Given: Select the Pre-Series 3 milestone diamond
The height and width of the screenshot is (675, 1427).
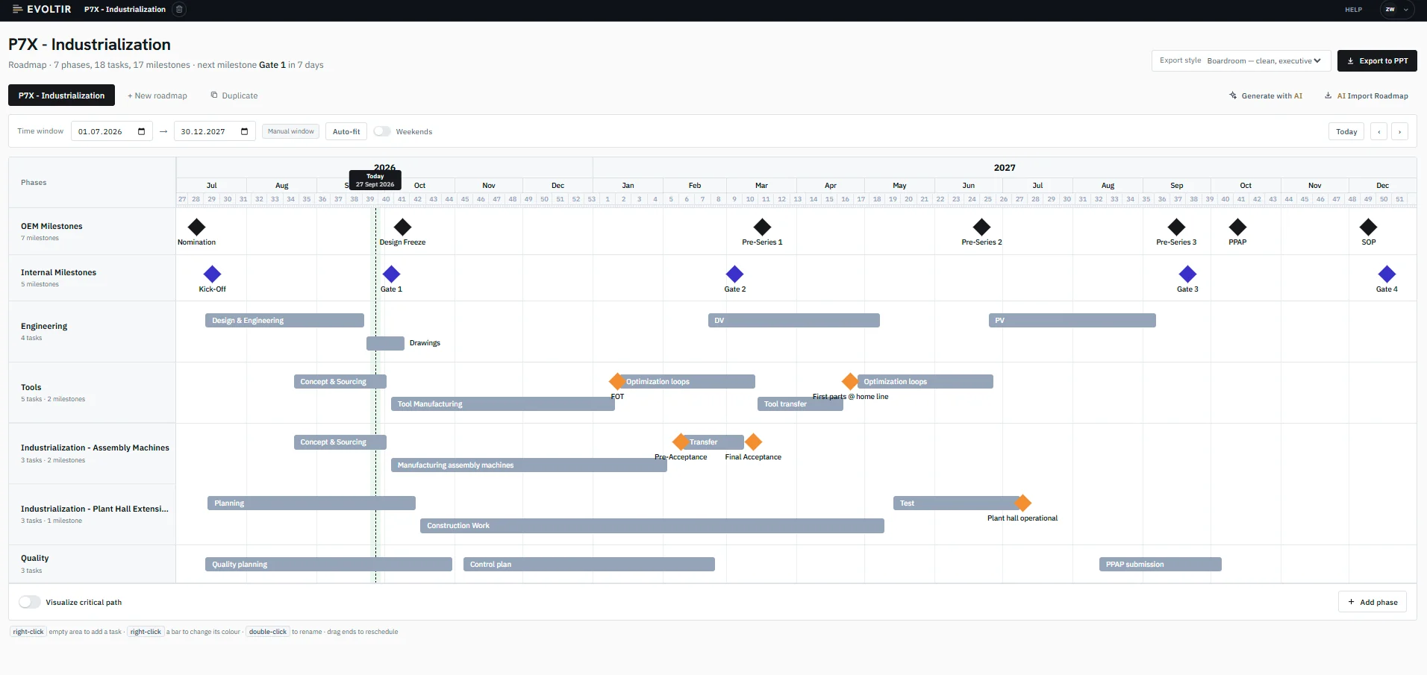Looking at the screenshot, I should pos(1176,227).
